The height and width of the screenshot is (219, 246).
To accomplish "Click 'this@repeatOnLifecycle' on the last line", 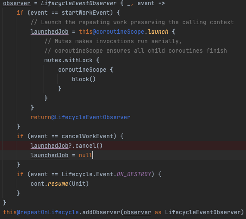I will pyautogui.click(x=41, y=213).
